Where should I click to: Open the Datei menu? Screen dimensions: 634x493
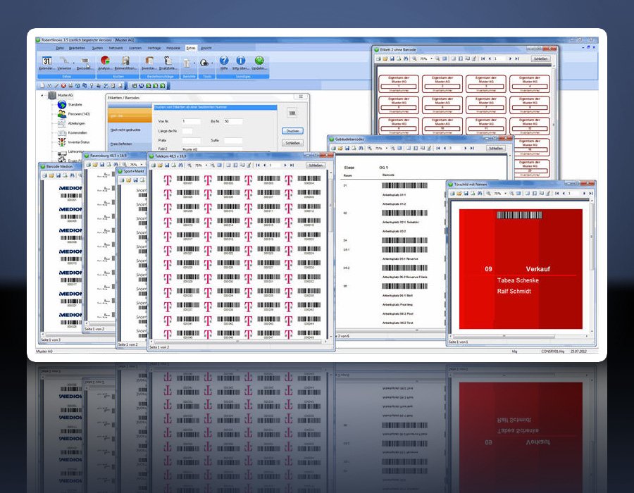click(x=60, y=48)
